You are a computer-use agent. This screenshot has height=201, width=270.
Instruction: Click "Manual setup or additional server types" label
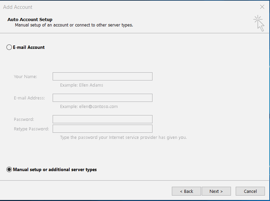pyautogui.click(x=55, y=169)
